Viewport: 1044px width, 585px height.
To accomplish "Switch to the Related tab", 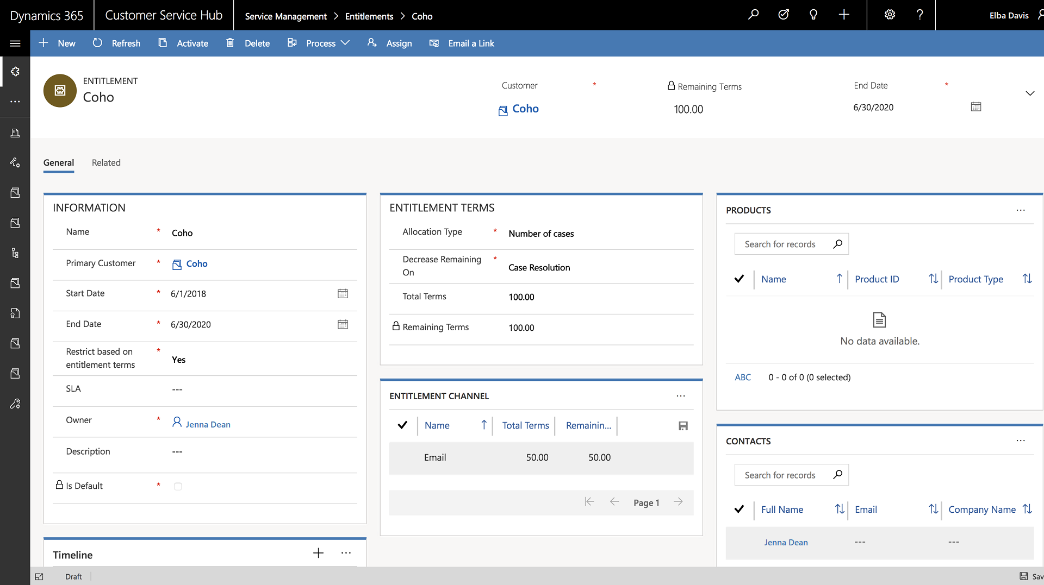I will [x=106, y=163].
